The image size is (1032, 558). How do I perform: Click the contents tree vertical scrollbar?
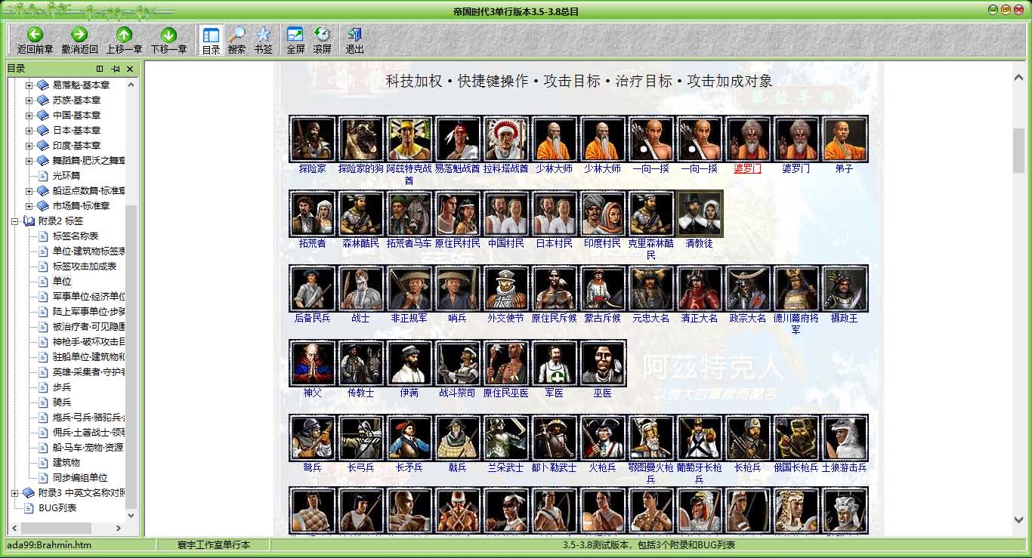(131, 300)
